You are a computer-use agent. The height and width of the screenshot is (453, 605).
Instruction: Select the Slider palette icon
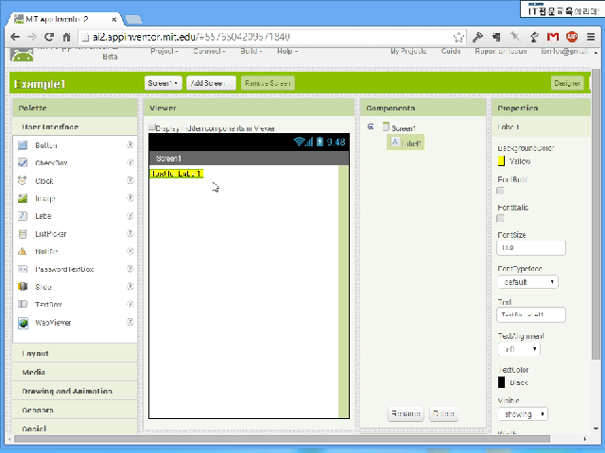(x=23, y=287)
